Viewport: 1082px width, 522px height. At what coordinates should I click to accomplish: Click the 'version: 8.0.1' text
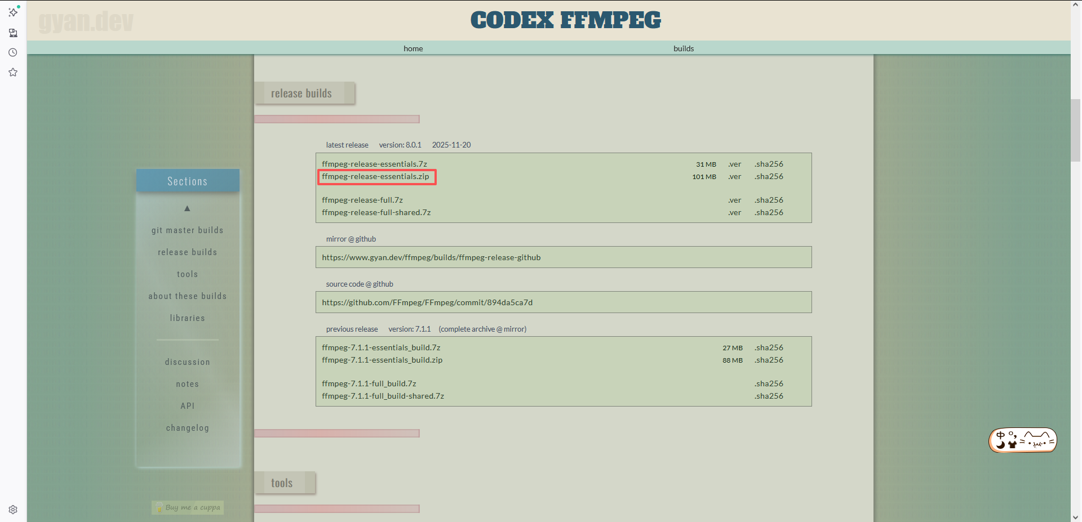[x=400, y=145]
